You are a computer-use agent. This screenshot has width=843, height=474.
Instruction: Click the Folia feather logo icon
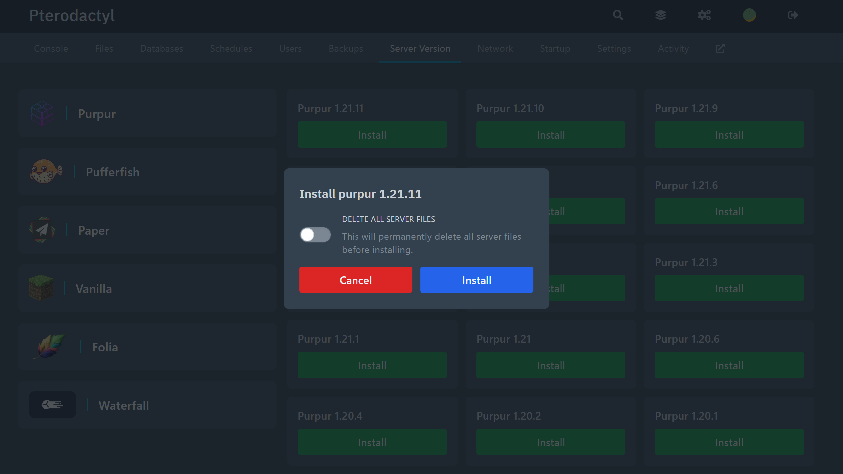coord(50,346)
